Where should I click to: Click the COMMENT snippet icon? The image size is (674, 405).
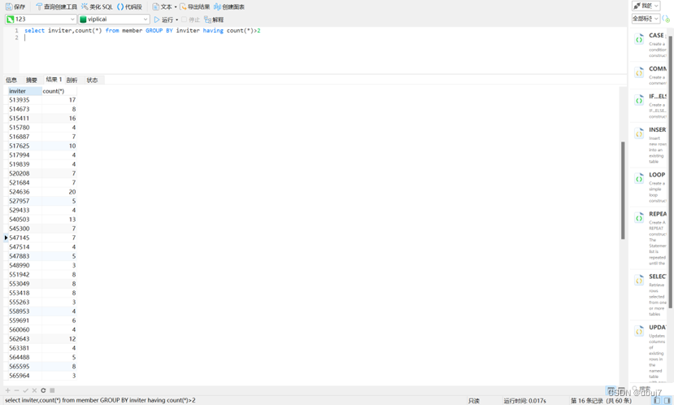coord(639,72)
